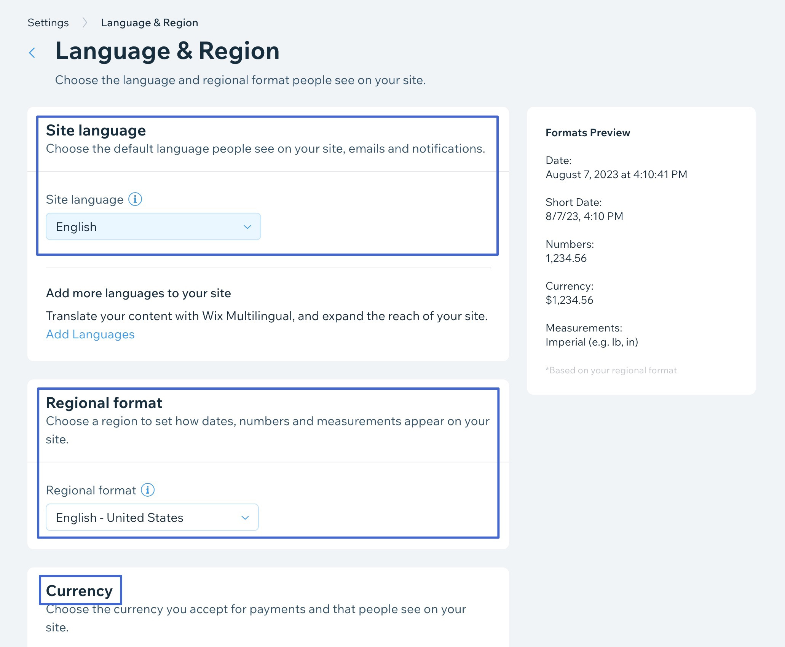The height and width of the screenshot is (647, 785).
Task: Click the Short Date preview value
Action: [584, 216]
